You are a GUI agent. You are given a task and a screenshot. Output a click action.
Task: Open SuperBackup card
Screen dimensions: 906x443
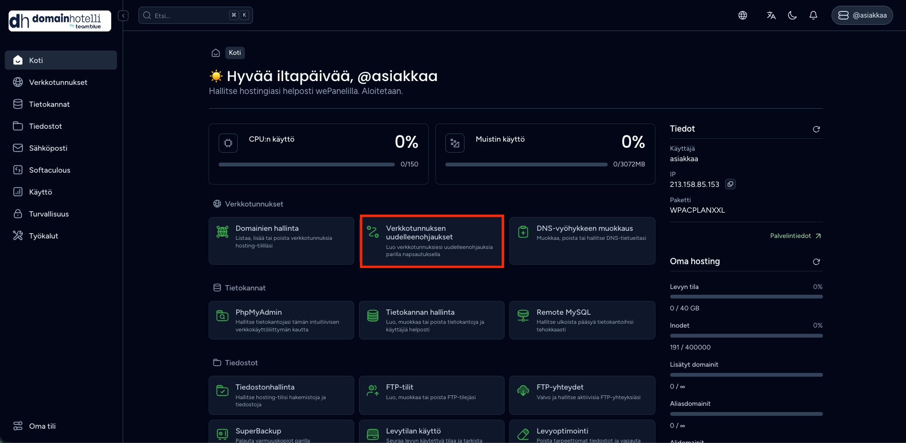pyautogui.click(x=281, y=432)
